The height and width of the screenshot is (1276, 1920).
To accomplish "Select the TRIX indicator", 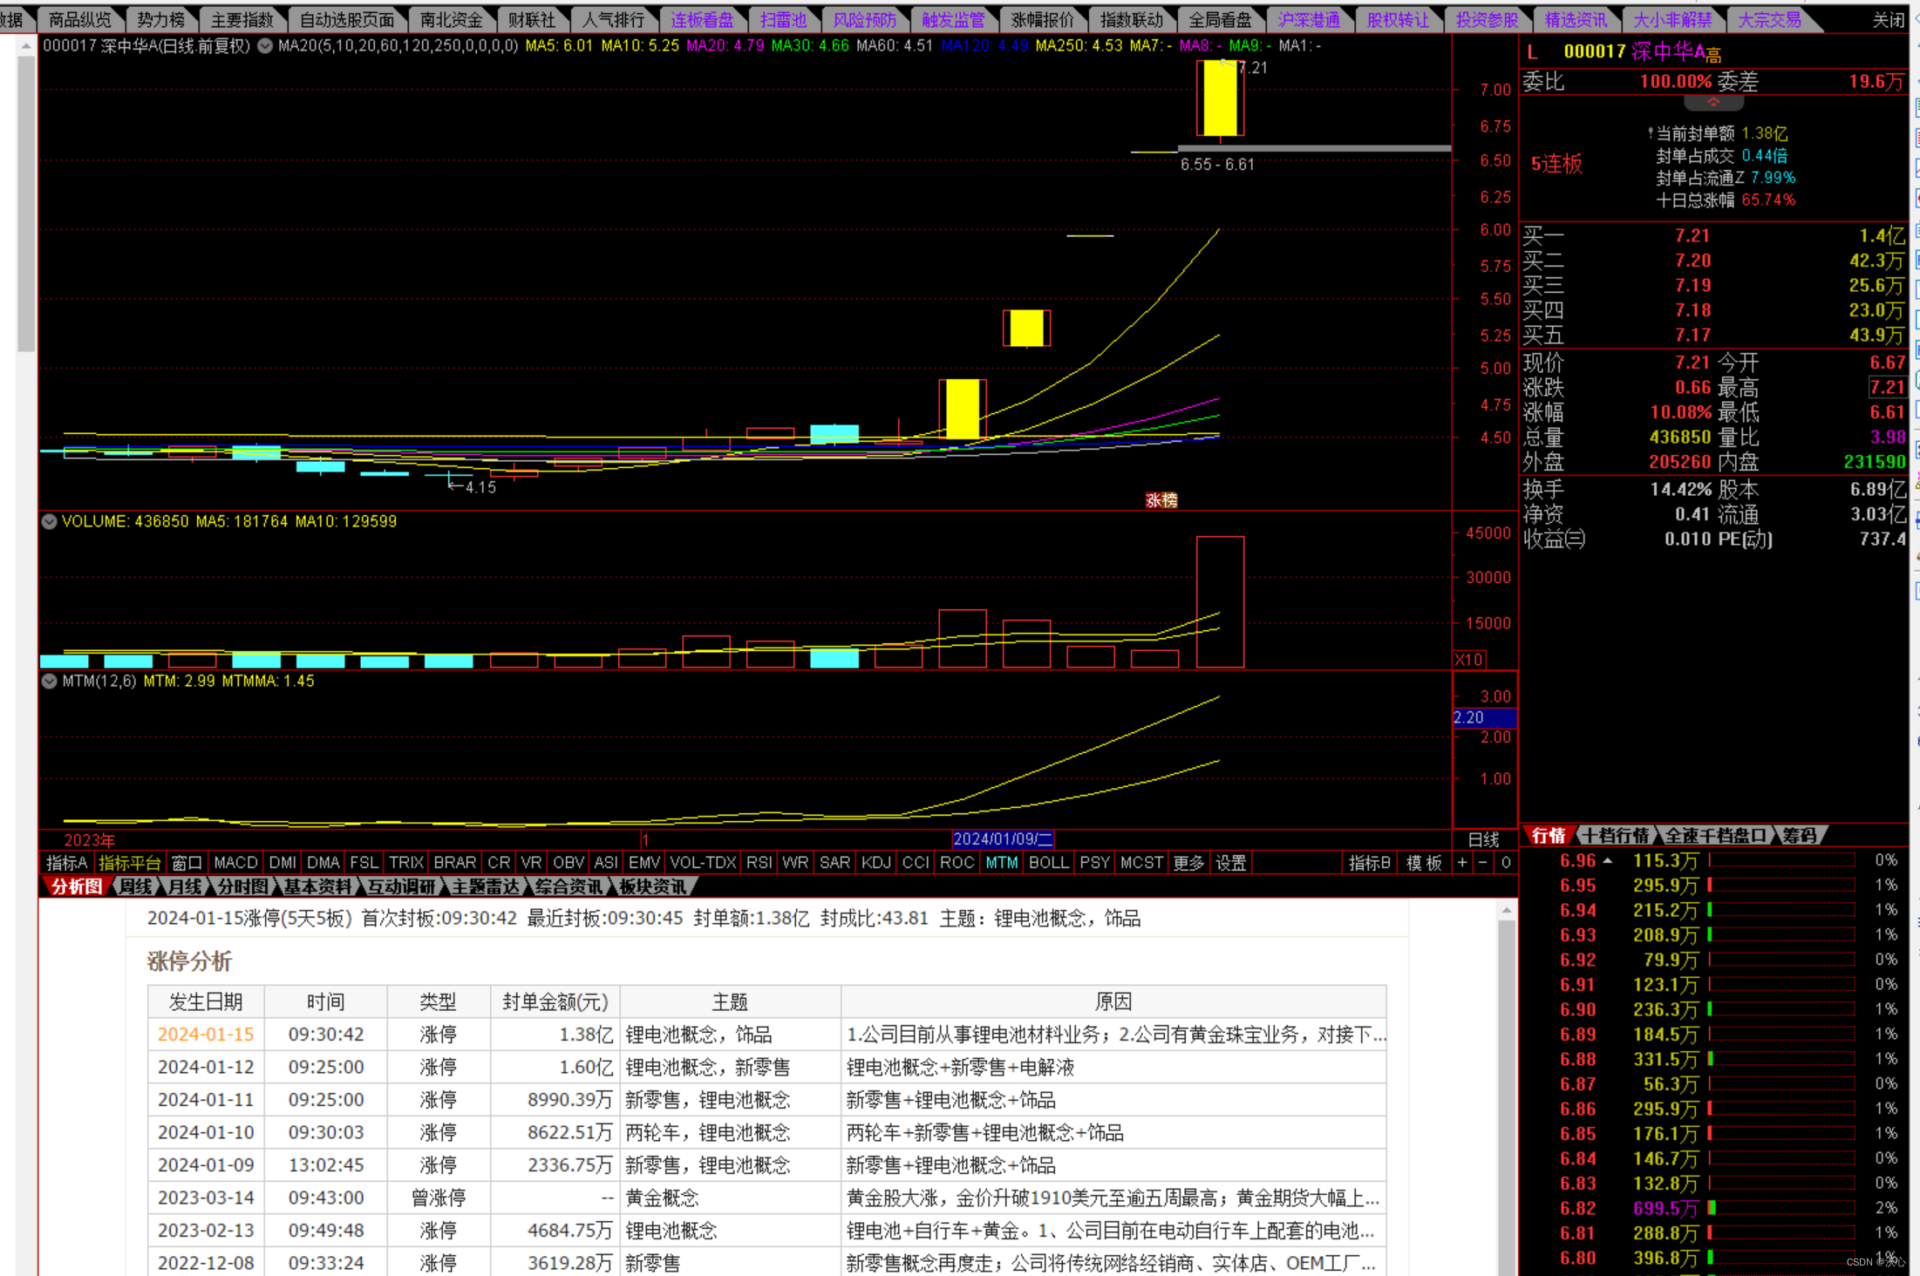I will point(406,863).
